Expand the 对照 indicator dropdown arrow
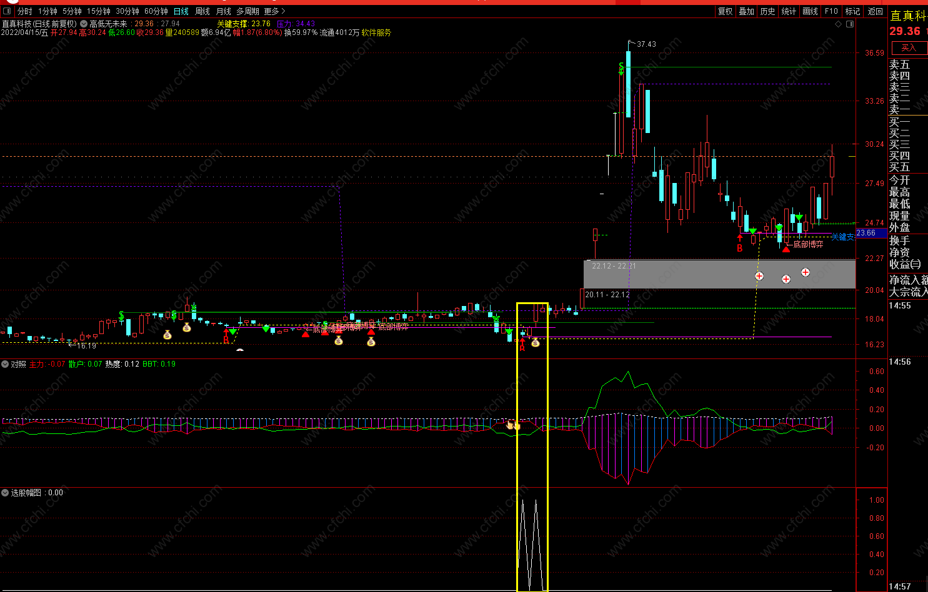Screen dimensions: 928x592 point(5,364)
